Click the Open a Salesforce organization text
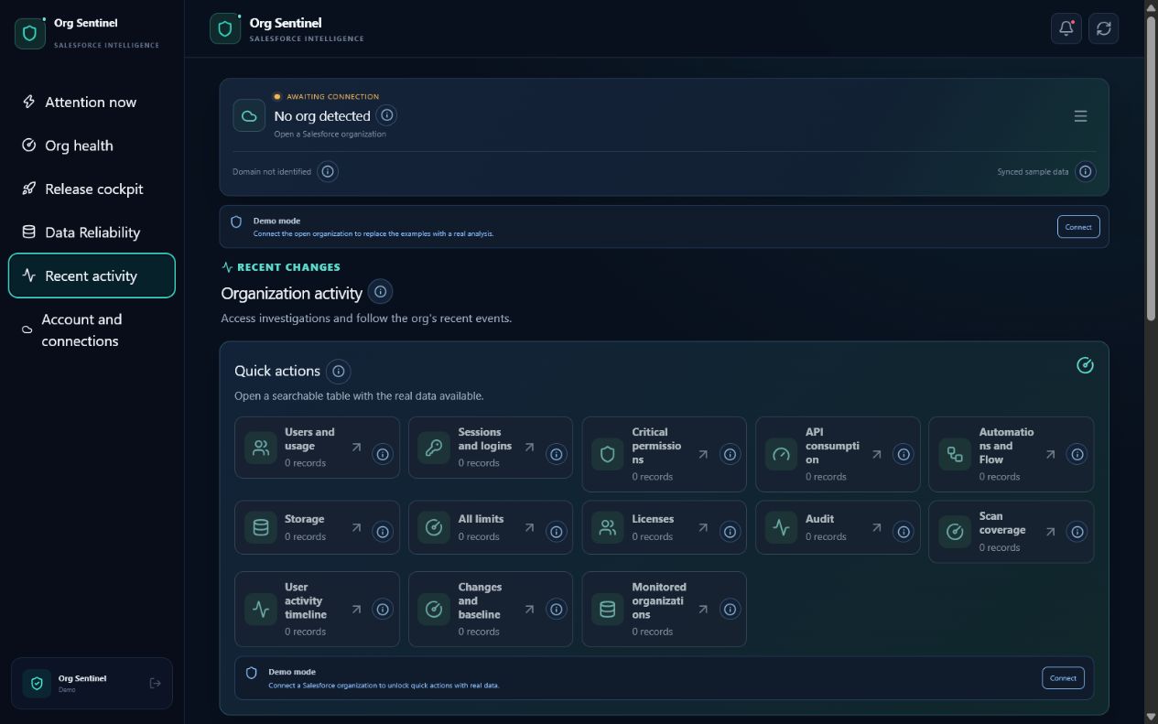Screen dimensions: 1158x724 coord(330,134)
